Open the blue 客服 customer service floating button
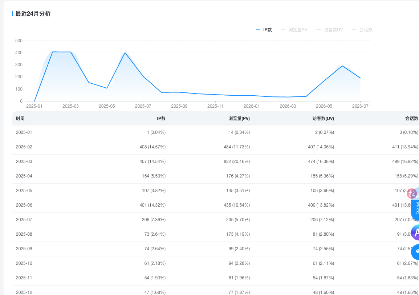This screenshot has width=419, height=295. 416,208
